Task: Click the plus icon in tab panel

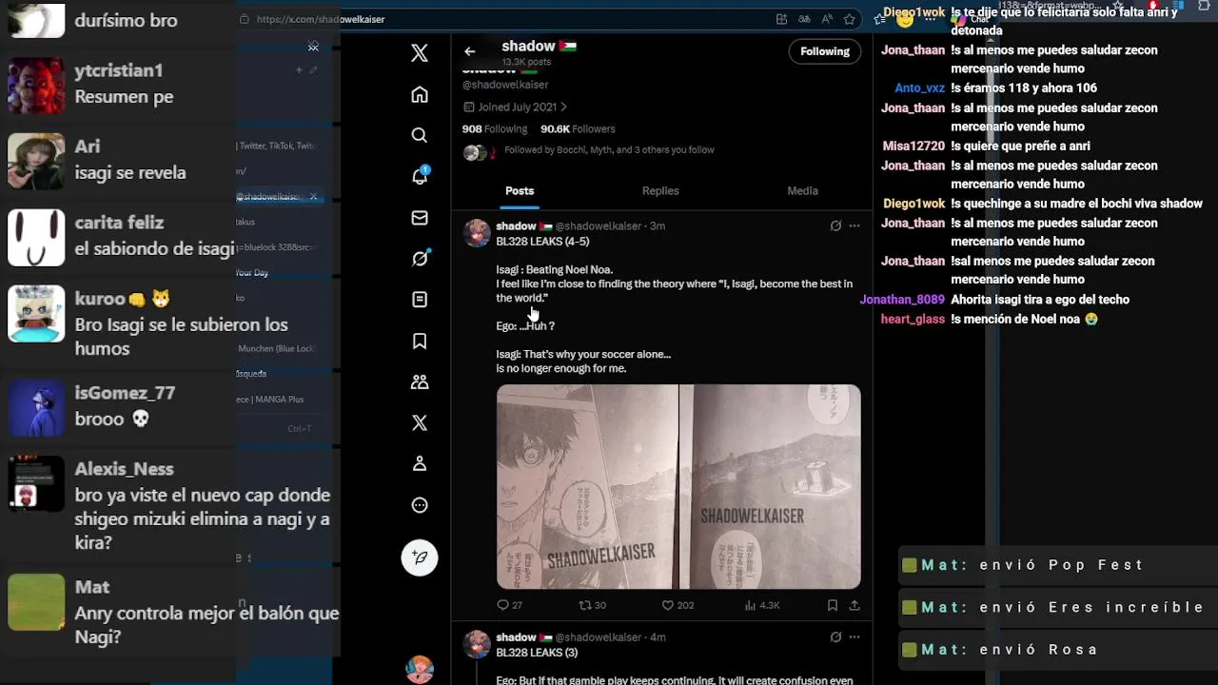Action: tap(298, 70)
